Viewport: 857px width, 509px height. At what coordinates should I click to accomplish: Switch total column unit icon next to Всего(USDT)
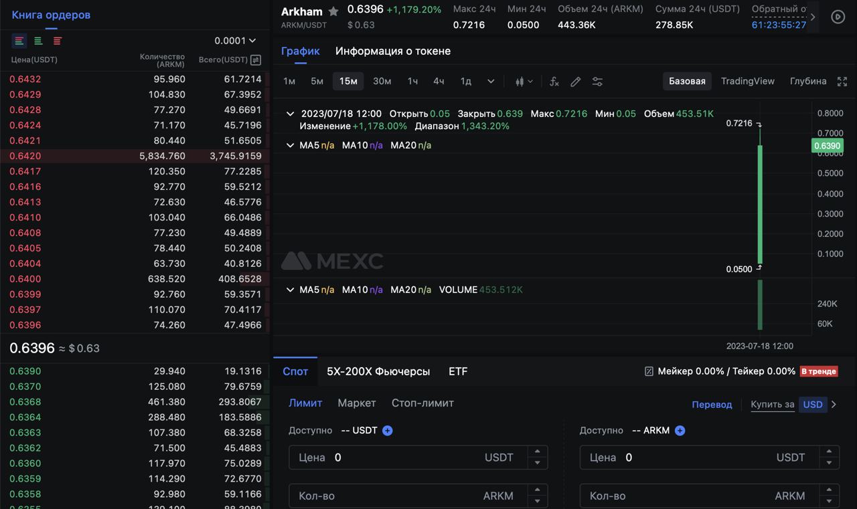255,60
